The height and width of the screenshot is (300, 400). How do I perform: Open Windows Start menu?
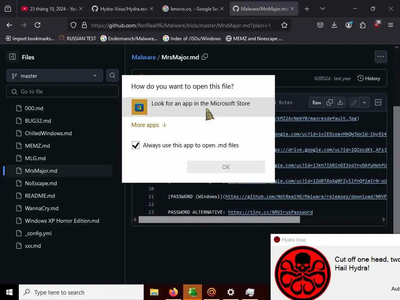(9, 292)
